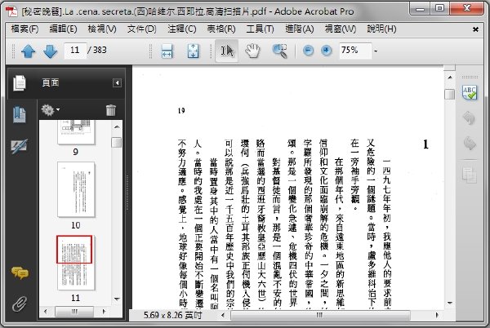
Task: Select page 11 thumbnail
Action: (75, 263)
